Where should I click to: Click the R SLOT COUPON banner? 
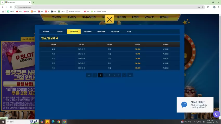[x=18, y=76]
